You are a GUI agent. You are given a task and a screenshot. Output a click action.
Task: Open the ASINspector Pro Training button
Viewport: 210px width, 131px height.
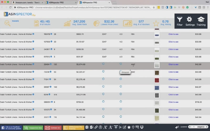[73, 128]
